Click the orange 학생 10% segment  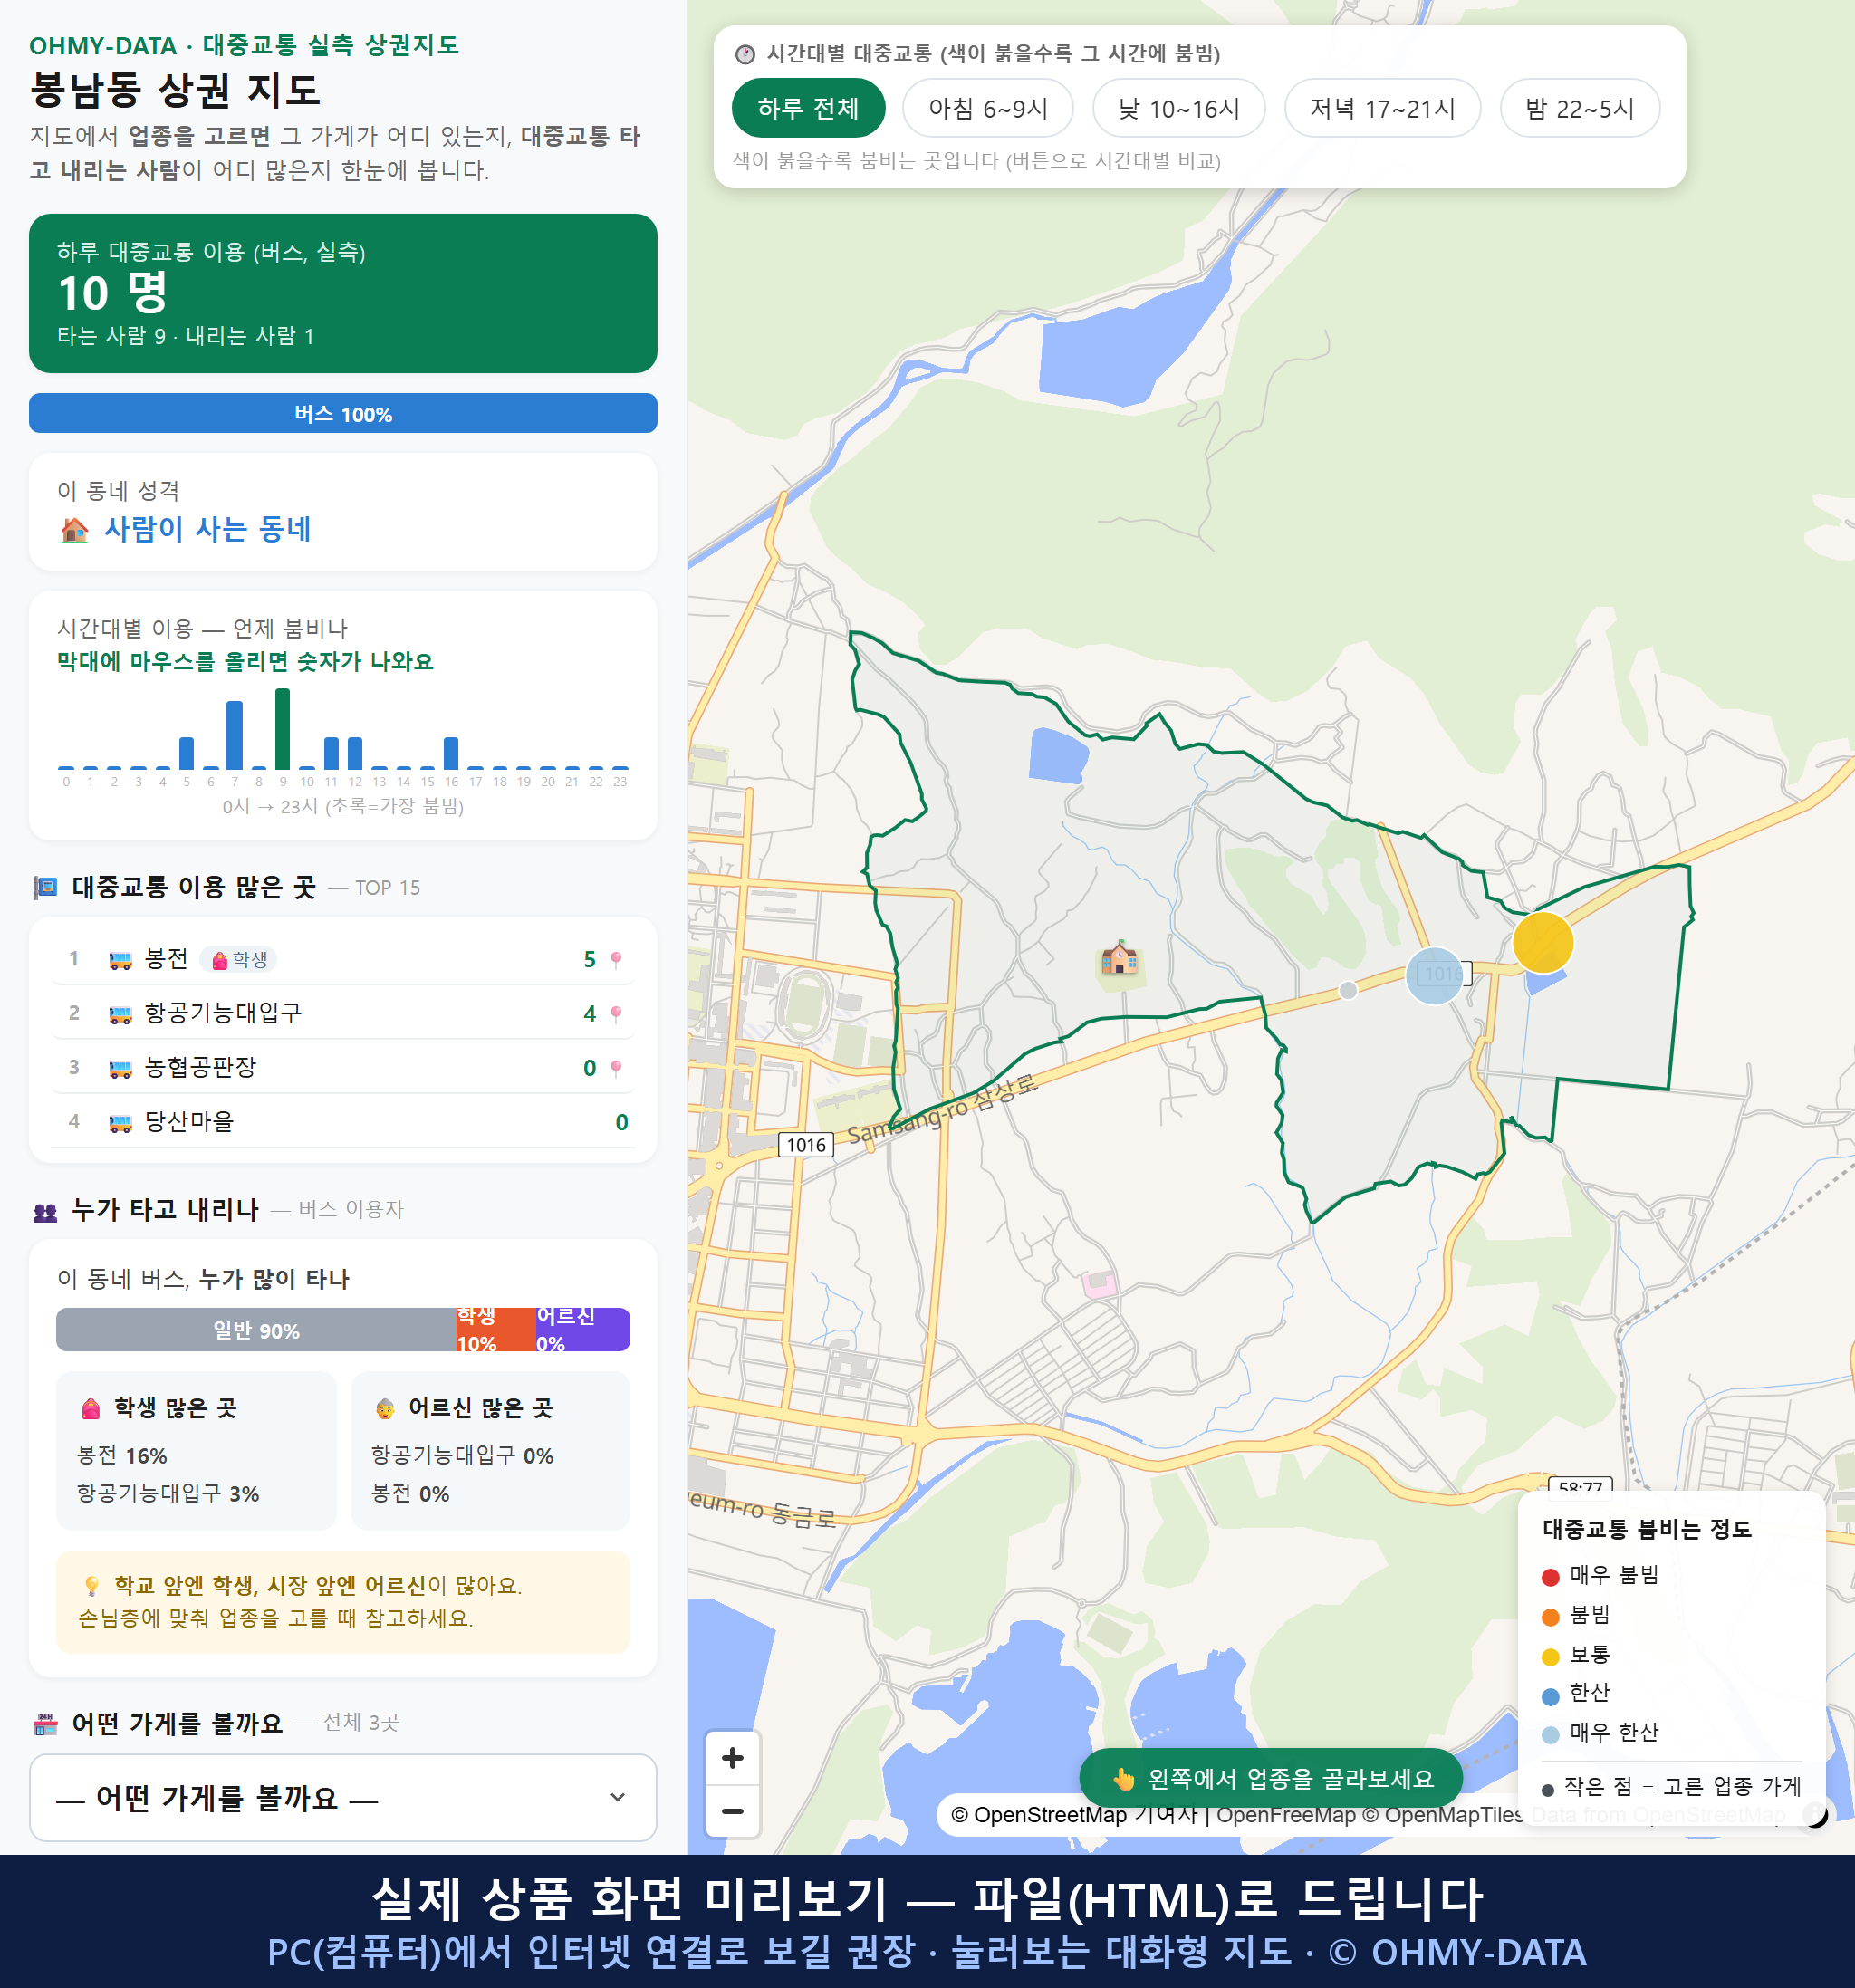coord(495,1330)
